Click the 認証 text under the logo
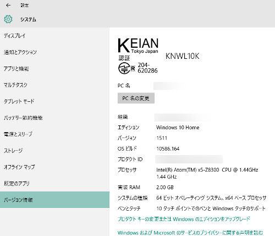Screen dimensions: 275x236 [124, 58]
